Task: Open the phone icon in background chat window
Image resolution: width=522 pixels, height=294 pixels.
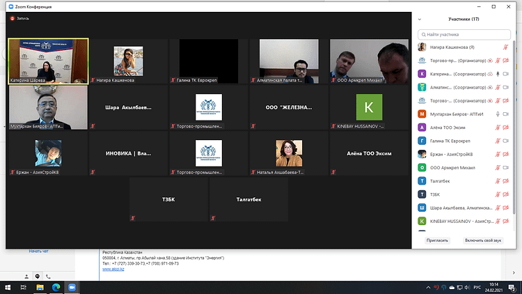Action: coord(48,277)
